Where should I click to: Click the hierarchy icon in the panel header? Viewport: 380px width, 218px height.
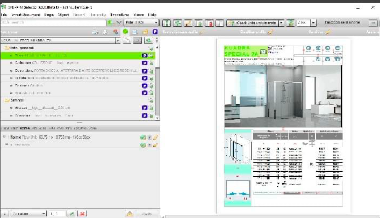pos(105,32)
